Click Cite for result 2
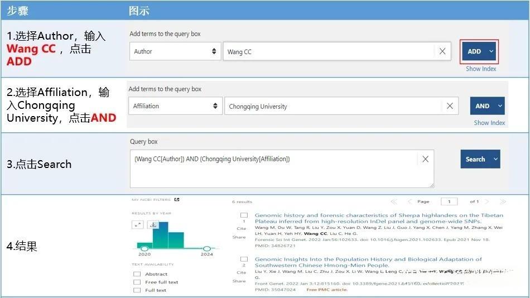This screenshot has width=530, height=298. [x=242, y=273]
